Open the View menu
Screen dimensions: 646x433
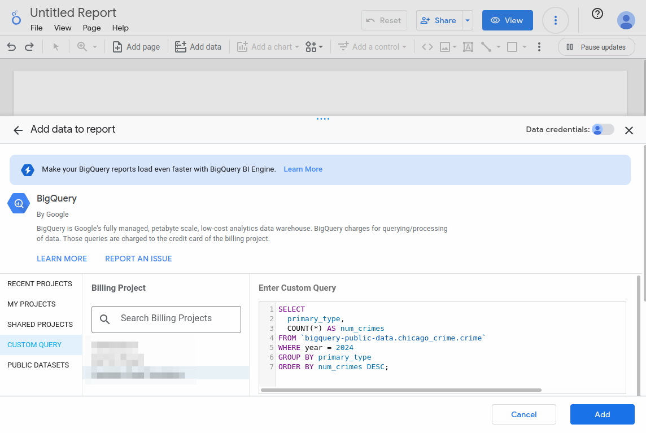63,28
